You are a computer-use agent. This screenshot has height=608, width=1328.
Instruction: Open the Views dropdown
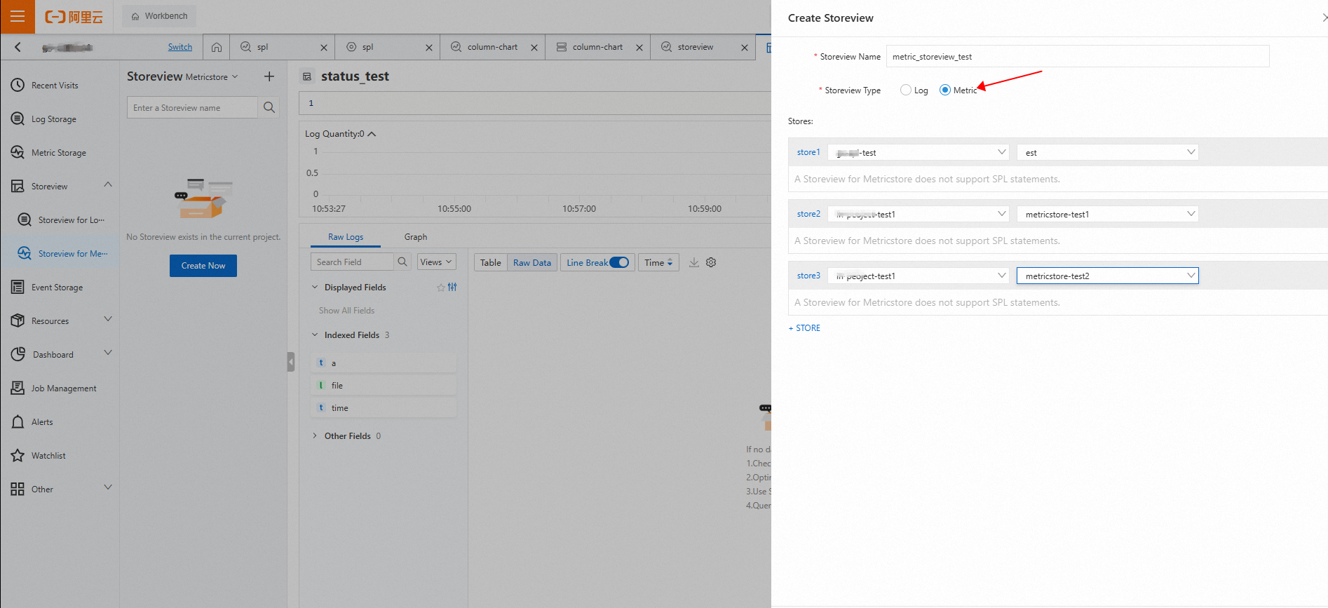coord(437,262)
